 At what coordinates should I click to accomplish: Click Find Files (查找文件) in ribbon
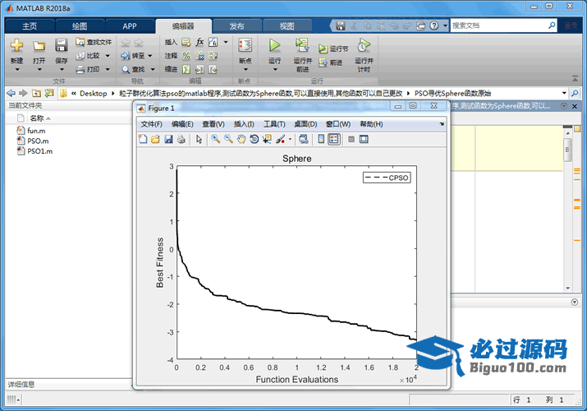coord(94,42)
